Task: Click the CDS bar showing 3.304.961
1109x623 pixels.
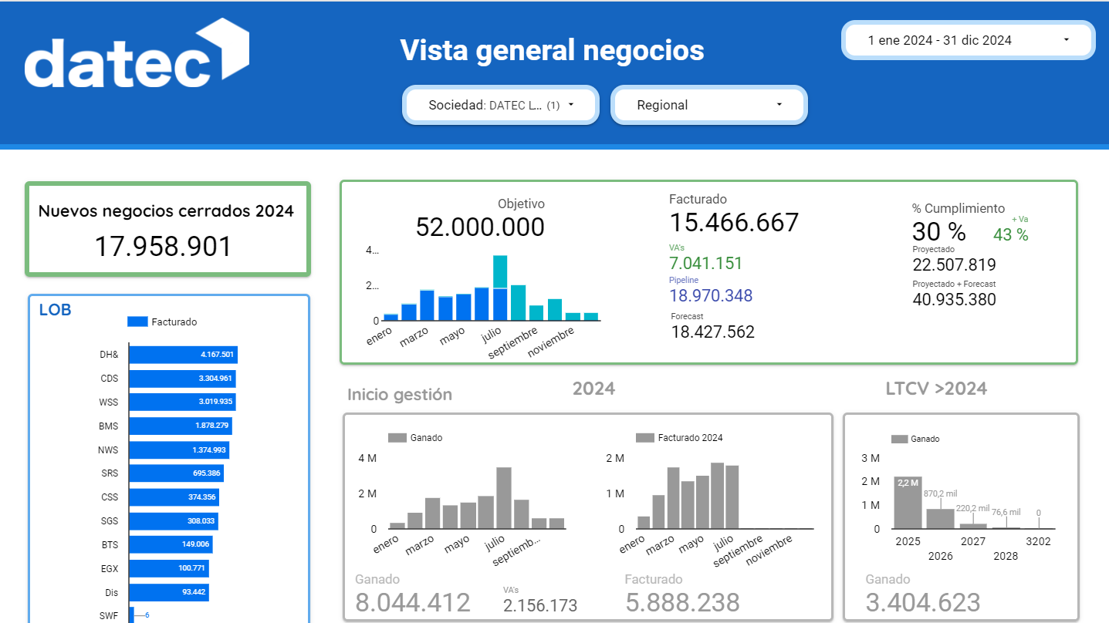Action: 182,379
